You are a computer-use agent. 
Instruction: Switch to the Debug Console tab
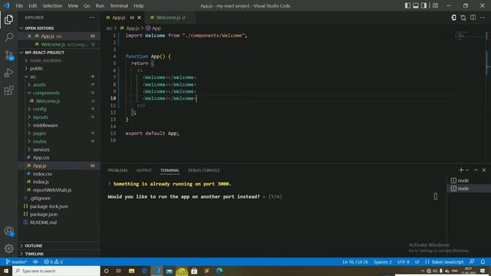pos(203,170)
